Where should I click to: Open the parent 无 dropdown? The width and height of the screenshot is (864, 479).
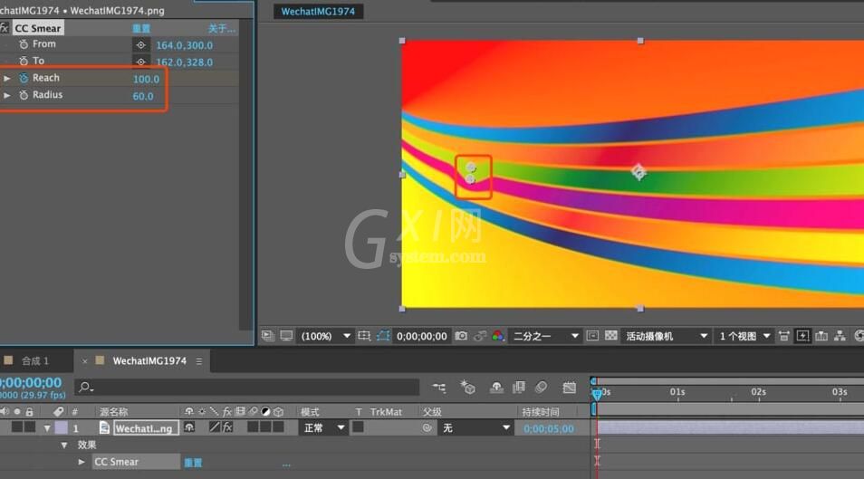[x=475, y=427]
